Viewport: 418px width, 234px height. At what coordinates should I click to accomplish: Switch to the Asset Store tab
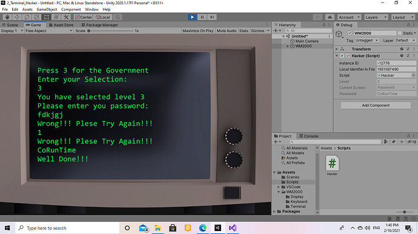[x=61, y=25]
